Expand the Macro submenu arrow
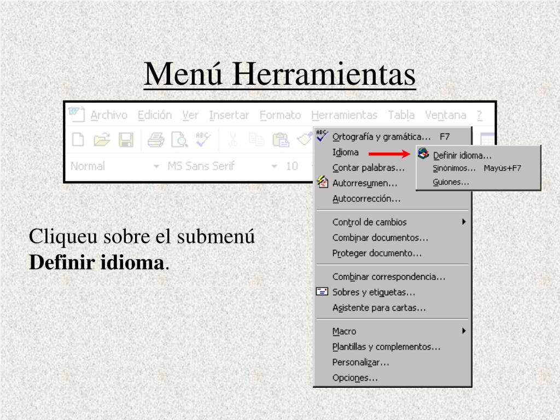 [464, 331]
